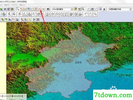
Task: Click the blue boat icon
Action: pyautogui.click(x=17, y=19)
